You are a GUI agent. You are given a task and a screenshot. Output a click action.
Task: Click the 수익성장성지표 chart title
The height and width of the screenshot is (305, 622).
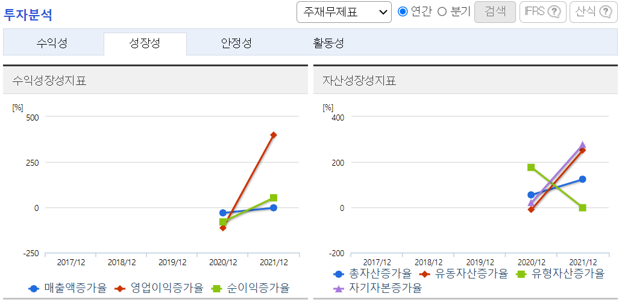coord(49,81)
